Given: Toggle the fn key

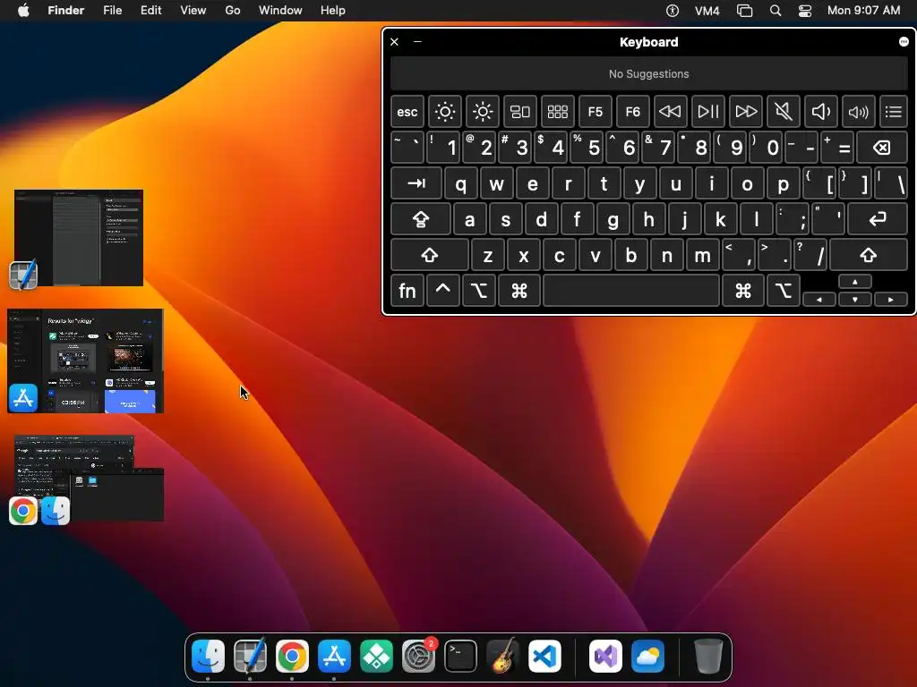Looking at the screenshot, I should tap(407, 291).
